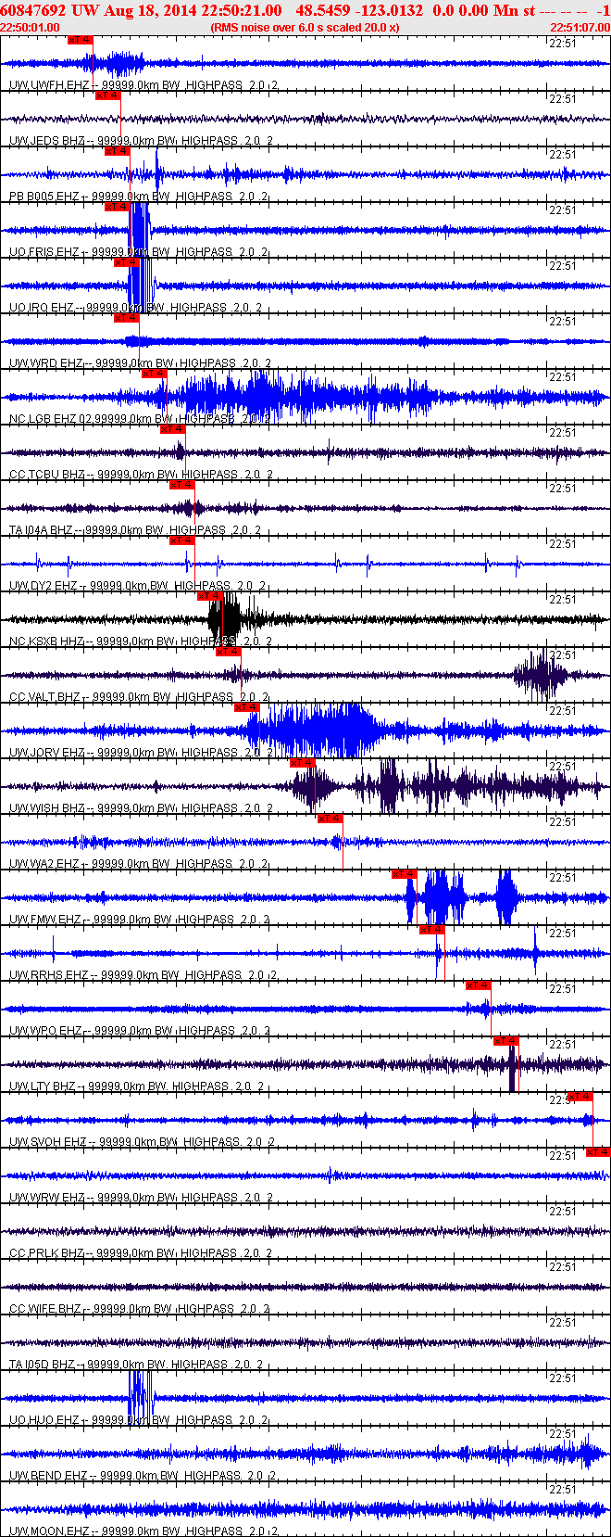This screenshot has width=611, height=1537.
Task: Click the red pick marker on the UW.FMW trace
Action: click(405, 874)
